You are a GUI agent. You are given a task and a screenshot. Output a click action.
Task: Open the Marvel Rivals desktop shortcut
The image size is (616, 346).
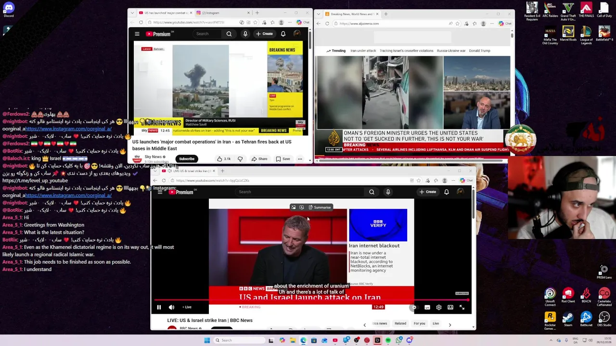(568, 34)
